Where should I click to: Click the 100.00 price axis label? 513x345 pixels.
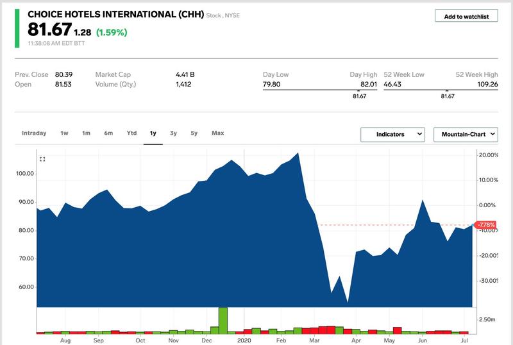pos(25,174)
